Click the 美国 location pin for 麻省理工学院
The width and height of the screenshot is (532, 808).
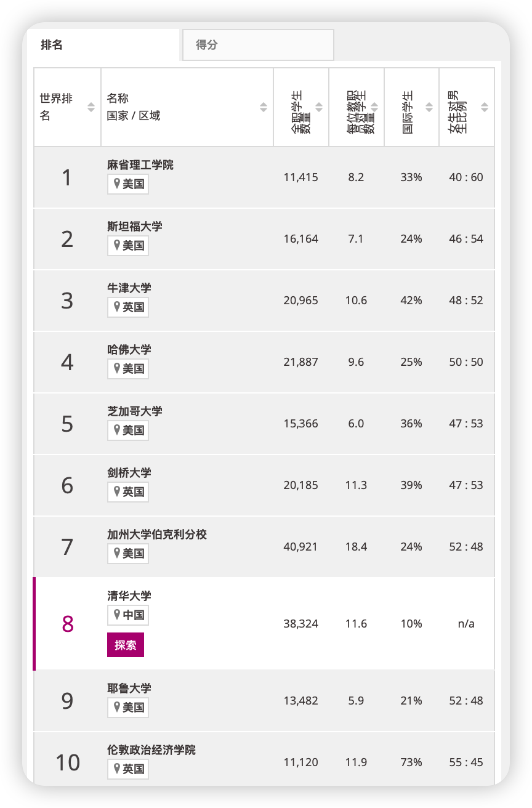click(x=127, y=184)
